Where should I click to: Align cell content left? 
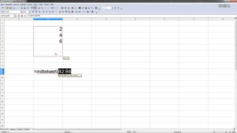(x=43, y=12)
